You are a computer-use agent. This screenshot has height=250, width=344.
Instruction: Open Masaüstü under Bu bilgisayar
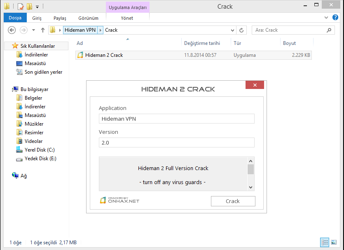pyautogui.click(x=35, y=115)
